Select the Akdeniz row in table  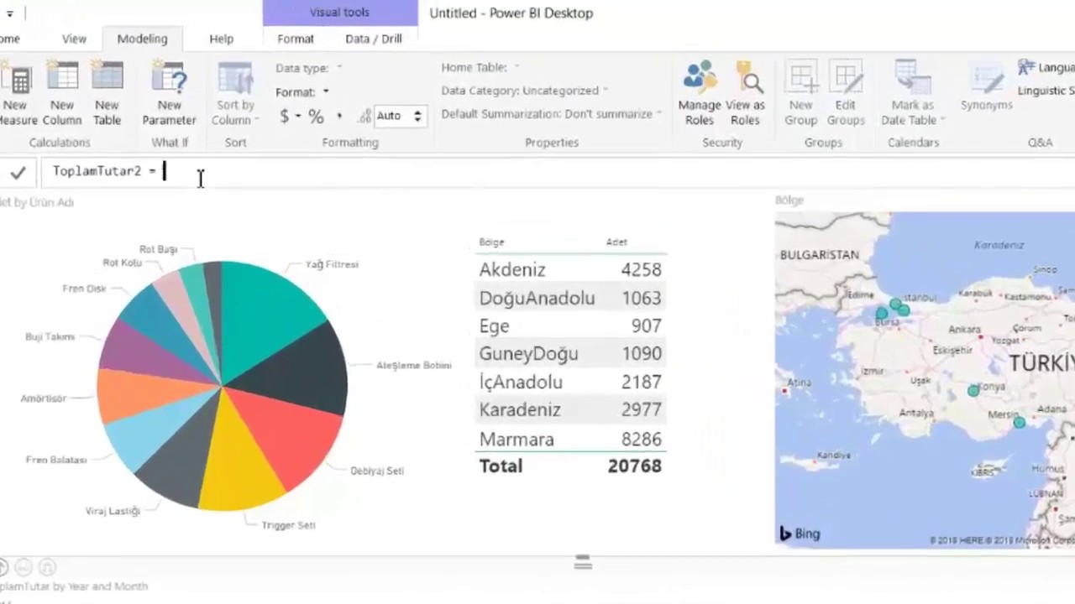570,269
